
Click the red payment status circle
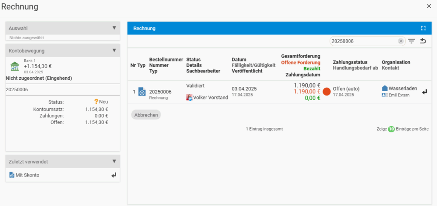(326, 92)
